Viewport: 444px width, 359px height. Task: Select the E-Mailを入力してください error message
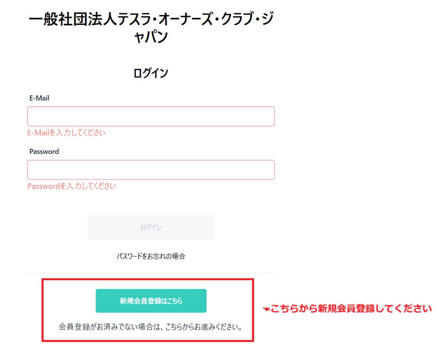(67, 132)
